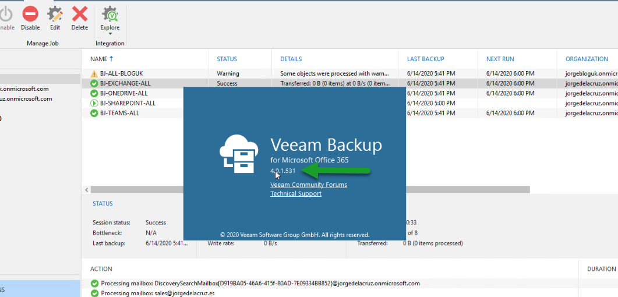618x297 pixels.
Task: Select the BJ-SHAREPOINT-ALL job
Action: (128, 103)
